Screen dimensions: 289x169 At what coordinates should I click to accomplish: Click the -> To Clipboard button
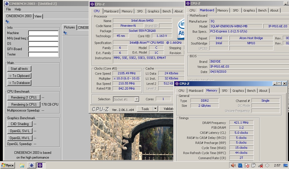tap(19, 75)
